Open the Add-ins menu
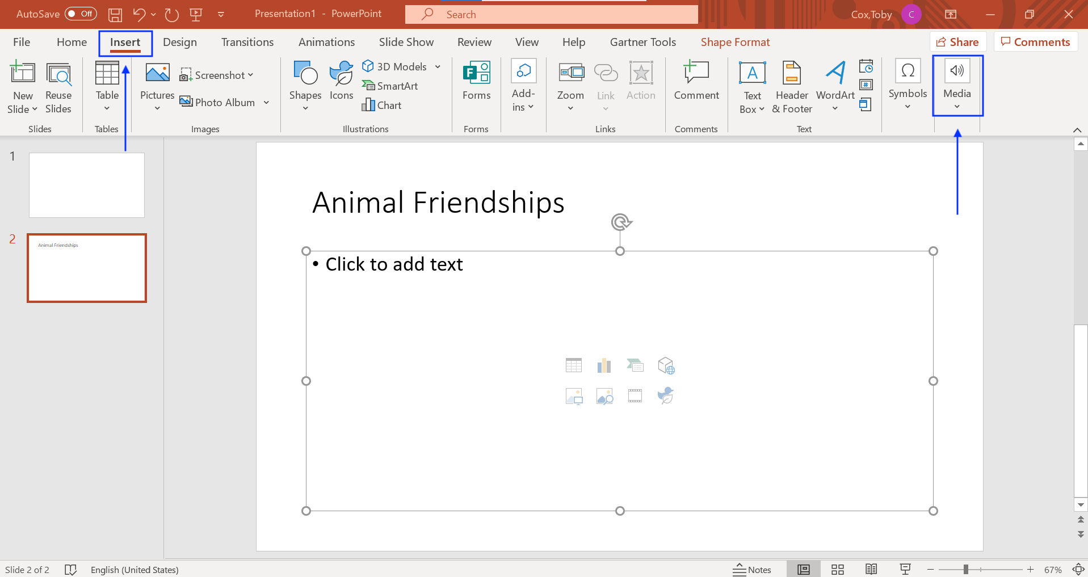Viewport: 1088px width, 577px height. (x=523, y=86)
